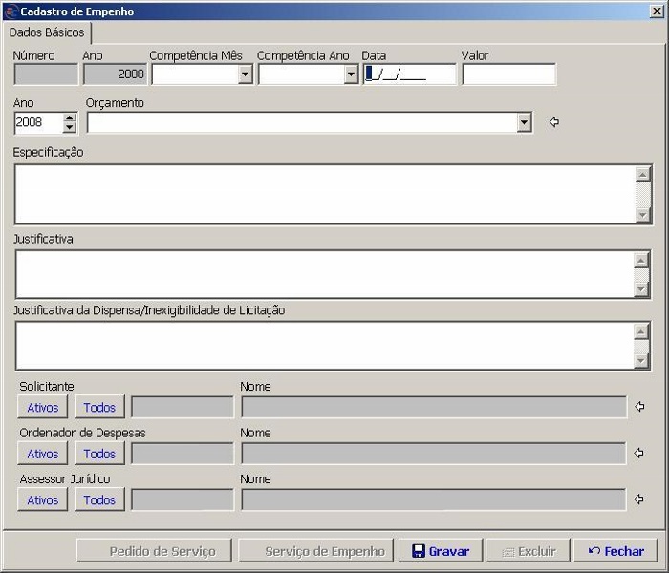Click inside the Justificativa text area
Screen dimensions: 669x573
tap(324, 274)
